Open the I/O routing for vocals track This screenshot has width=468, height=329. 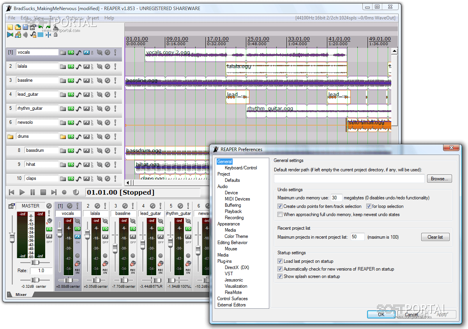[x=71, y=52]
